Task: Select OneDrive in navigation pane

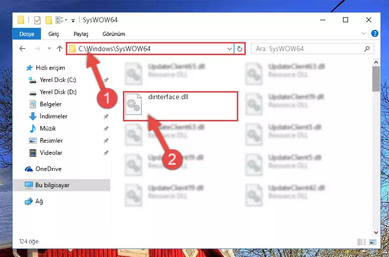Action: pyautogui.click(x=49, y=169)
